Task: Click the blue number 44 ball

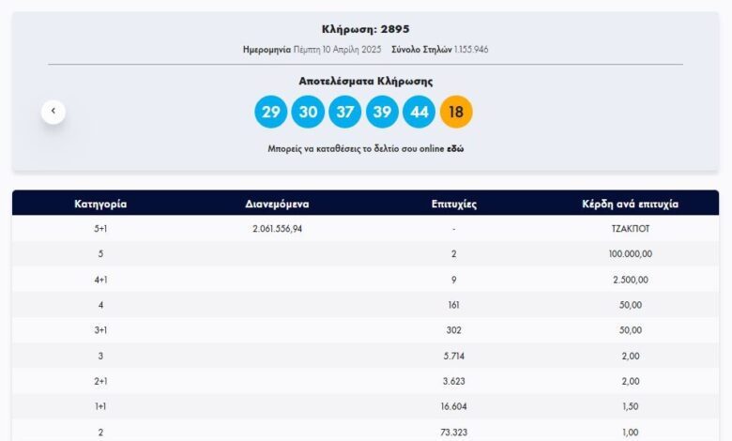Action: pos(419,113)
